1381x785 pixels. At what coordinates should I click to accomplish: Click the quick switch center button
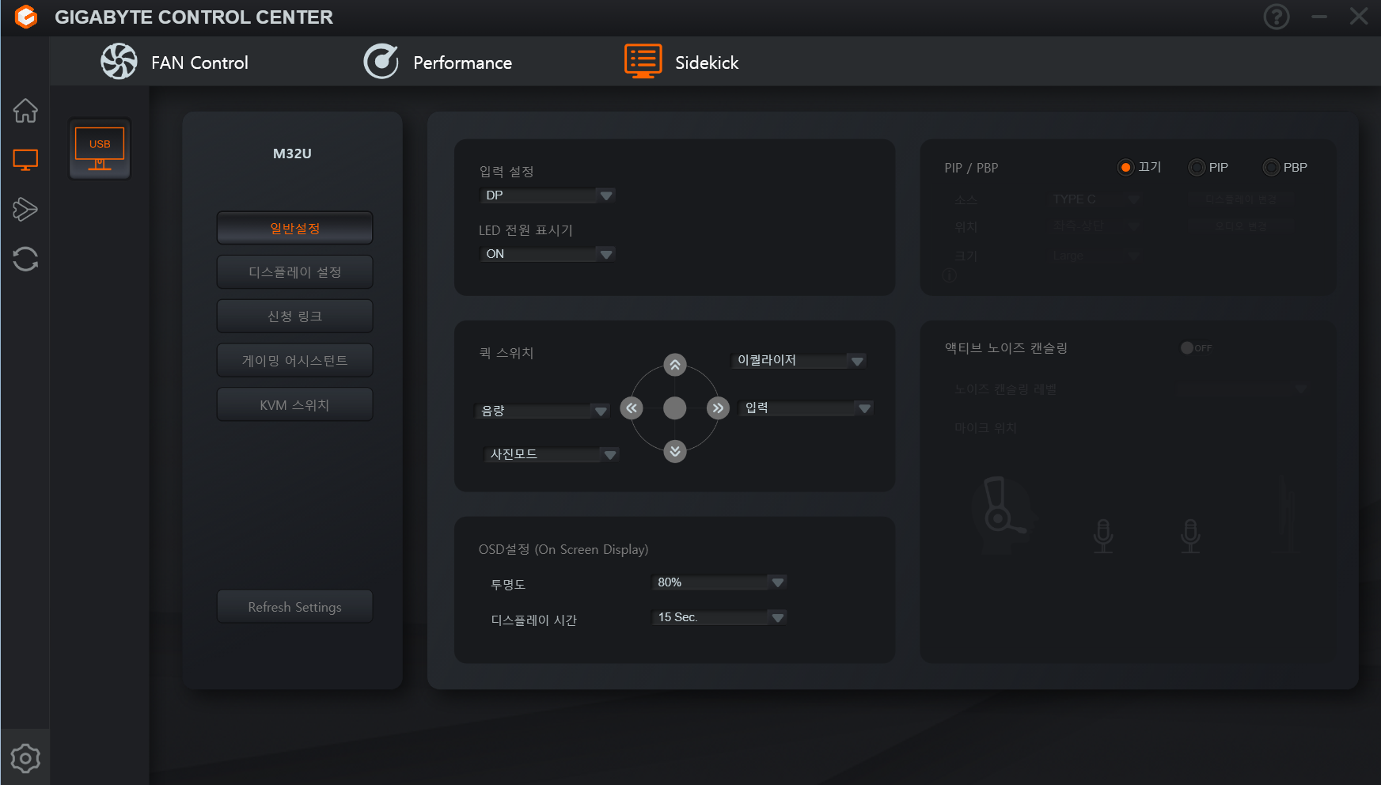674,408
